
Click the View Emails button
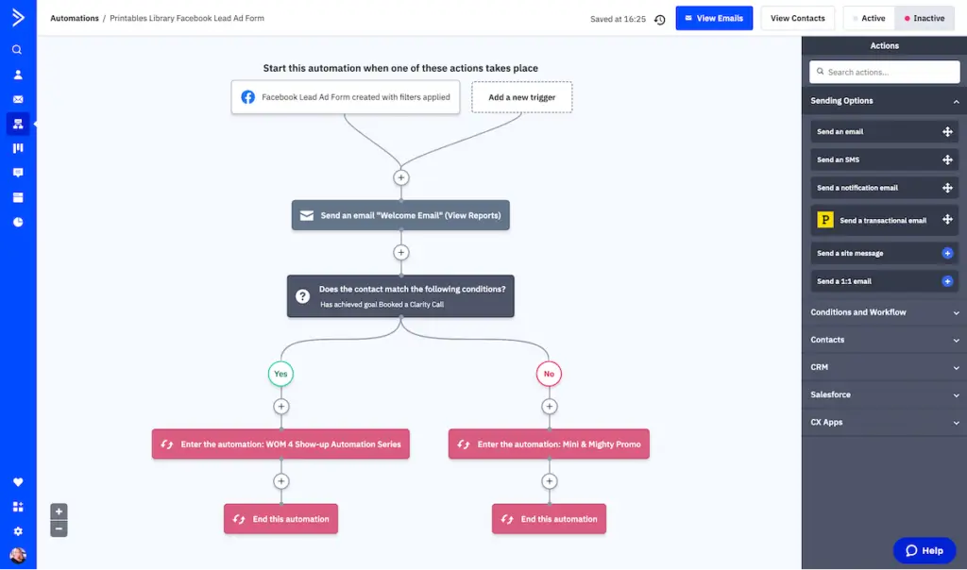(714, 18)
